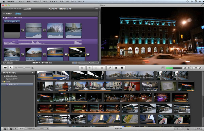Go back to the Project Library
This screenshot has width=204, height=131.
coord(12,9)
